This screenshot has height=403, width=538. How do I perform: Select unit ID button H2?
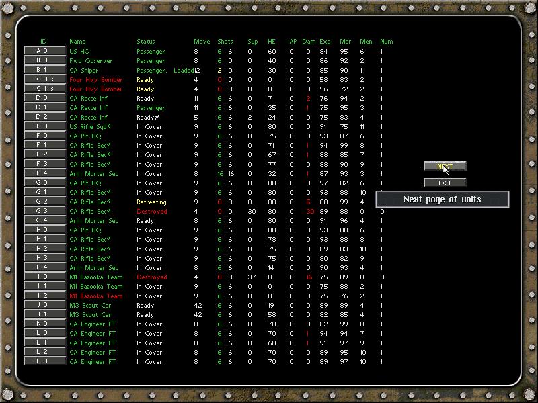click(45, 249)
